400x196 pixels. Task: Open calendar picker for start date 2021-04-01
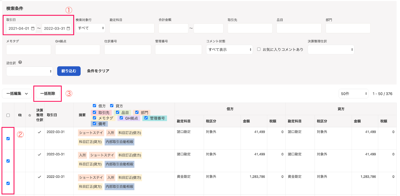coord(33,28)
